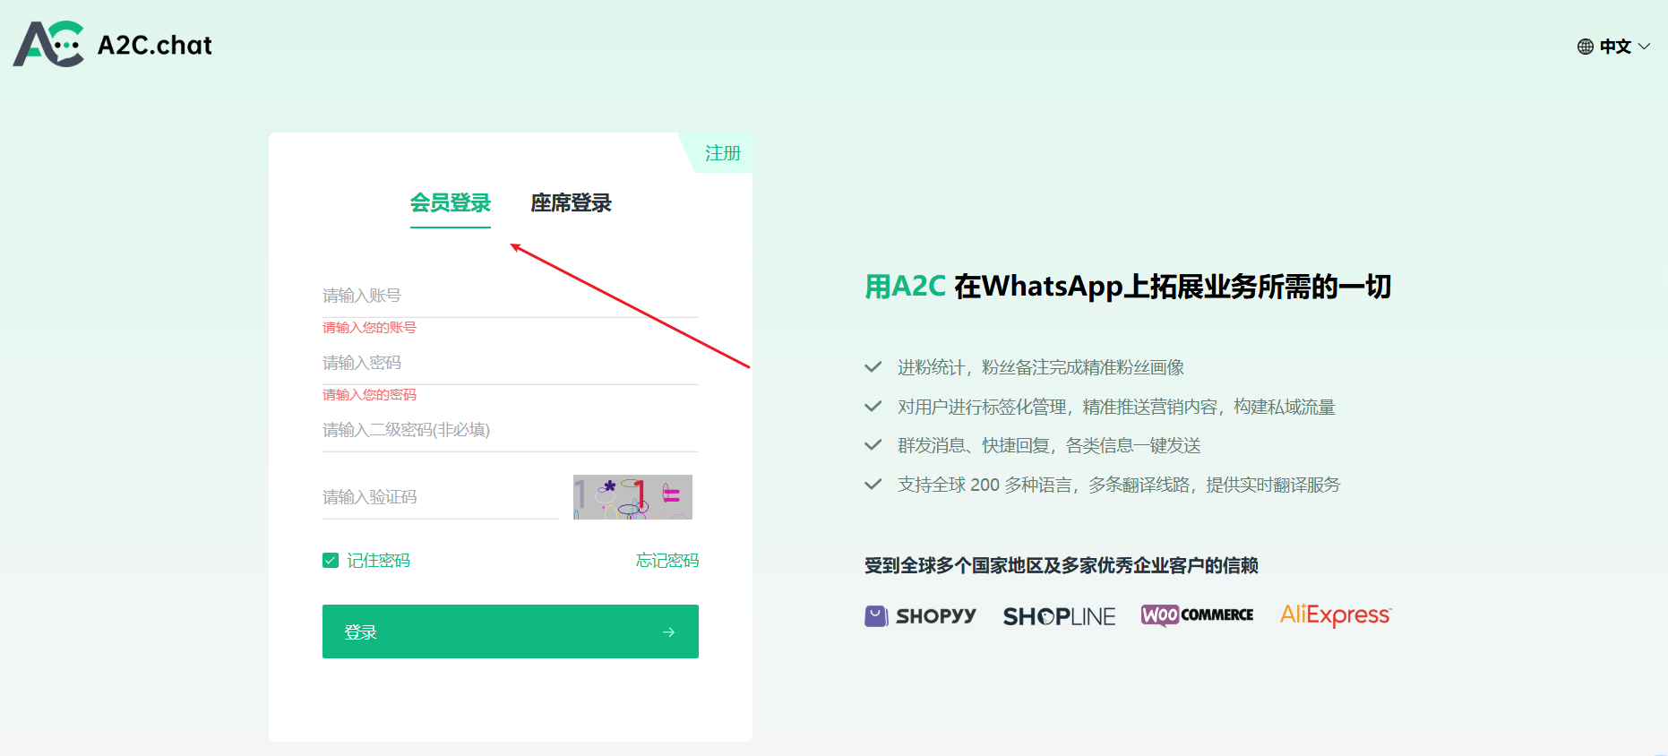The width and height of the screenshot is (1668, 756).
Task: Expand language chevron next to 中文
Action: (x=1644, y=47)
